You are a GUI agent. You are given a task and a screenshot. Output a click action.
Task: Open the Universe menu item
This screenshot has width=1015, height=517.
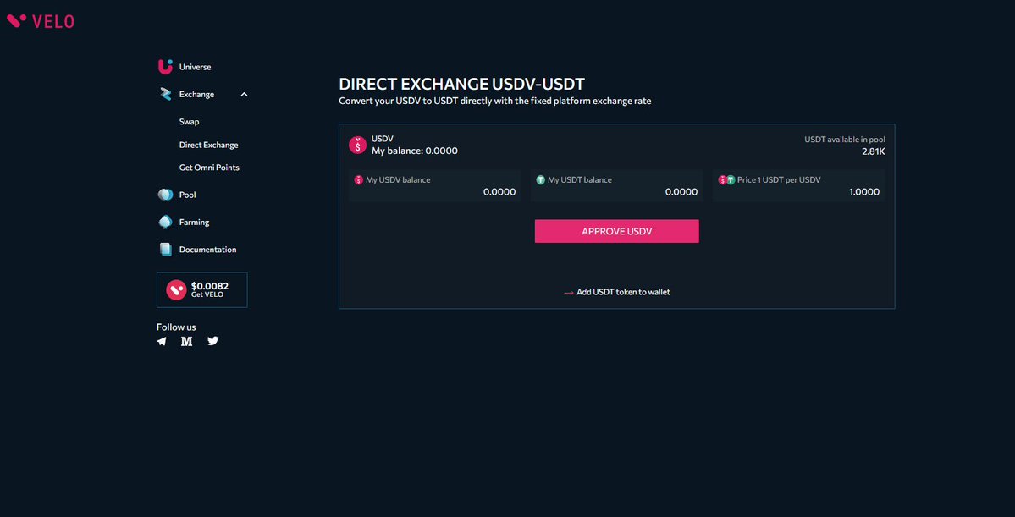195,68
